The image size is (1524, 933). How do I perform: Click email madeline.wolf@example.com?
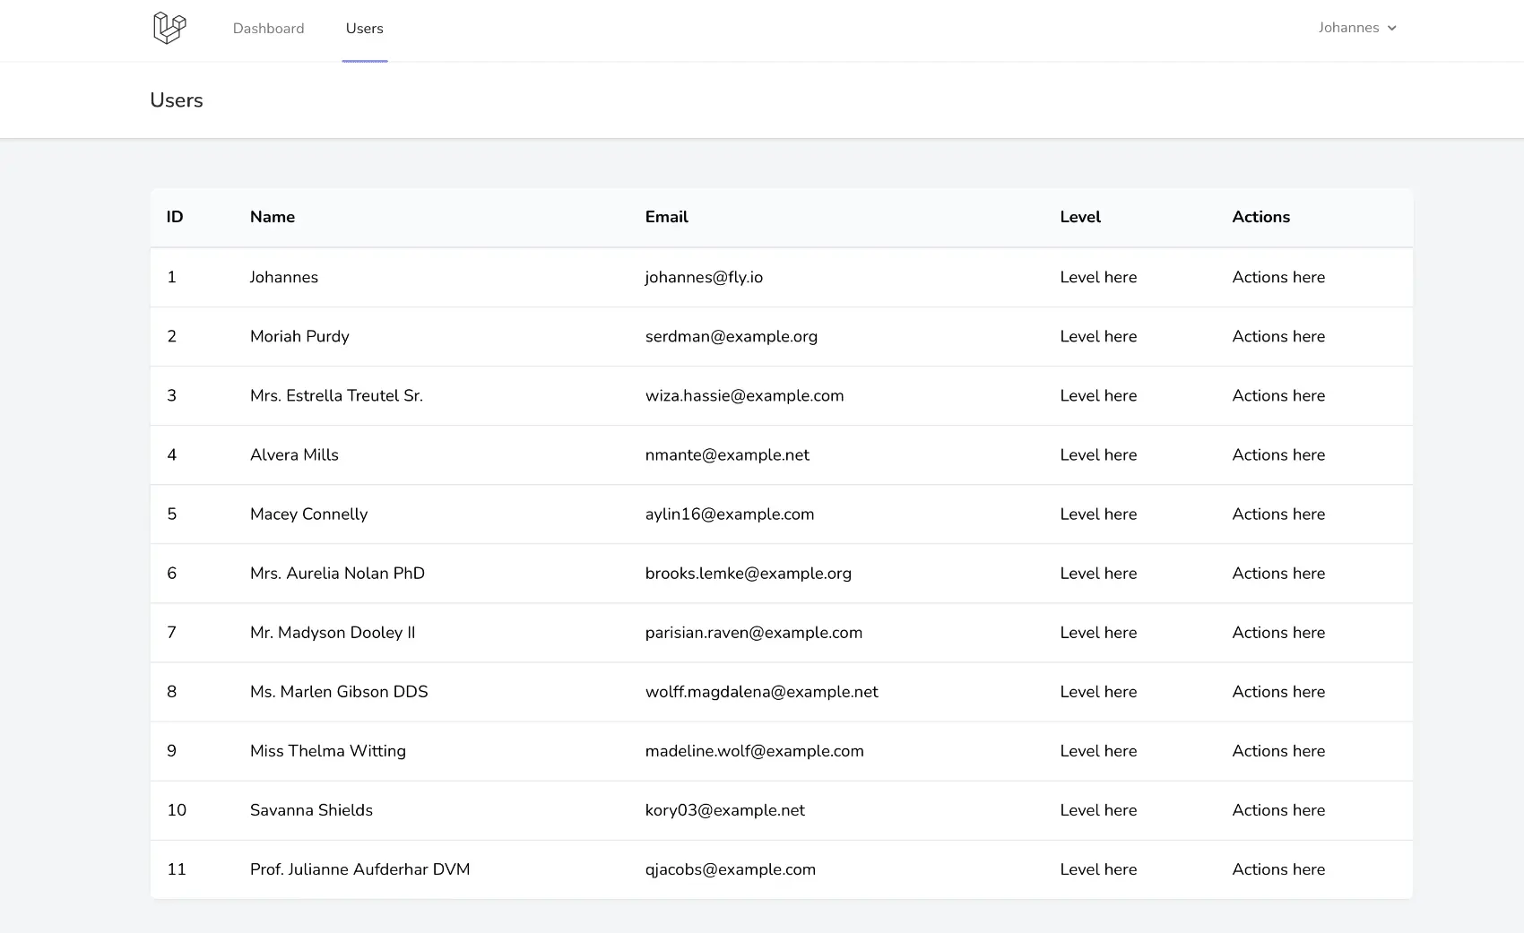click(754, 750)
